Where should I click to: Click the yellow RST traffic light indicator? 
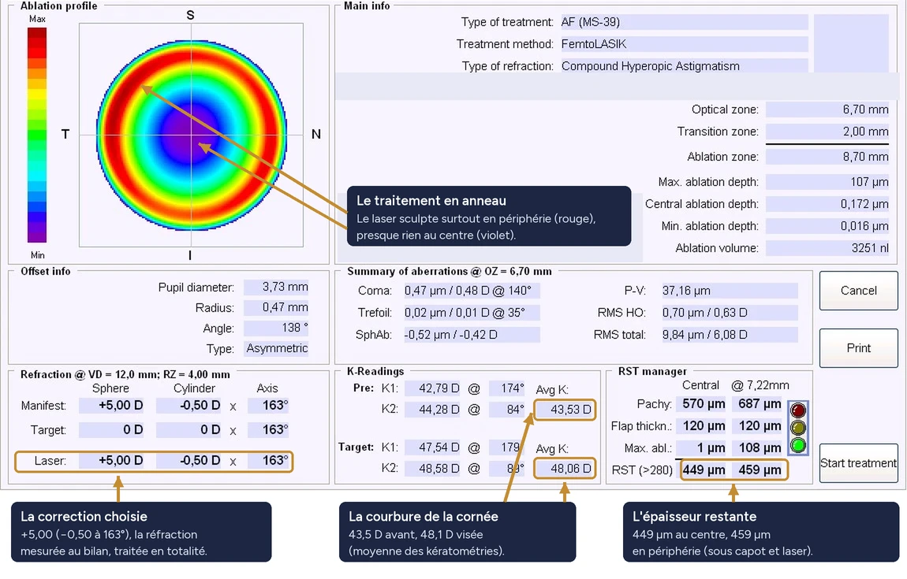[x=798, y=428]
